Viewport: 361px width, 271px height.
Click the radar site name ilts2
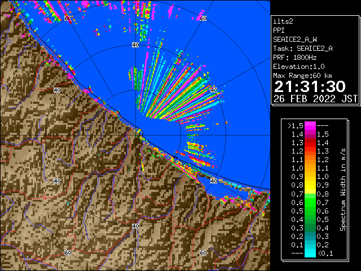click(283, 21)
